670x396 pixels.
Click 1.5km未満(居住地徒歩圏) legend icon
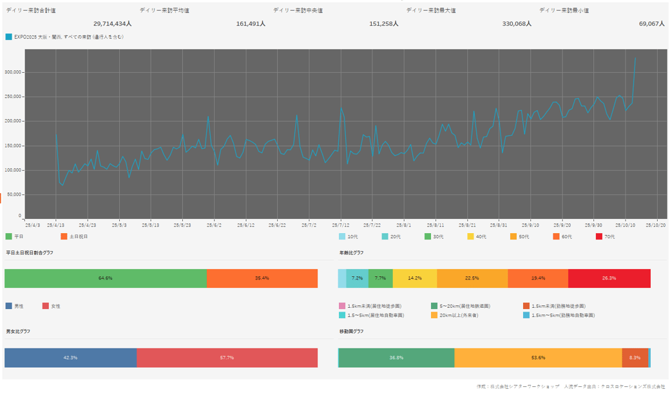(x=341, y=306)
